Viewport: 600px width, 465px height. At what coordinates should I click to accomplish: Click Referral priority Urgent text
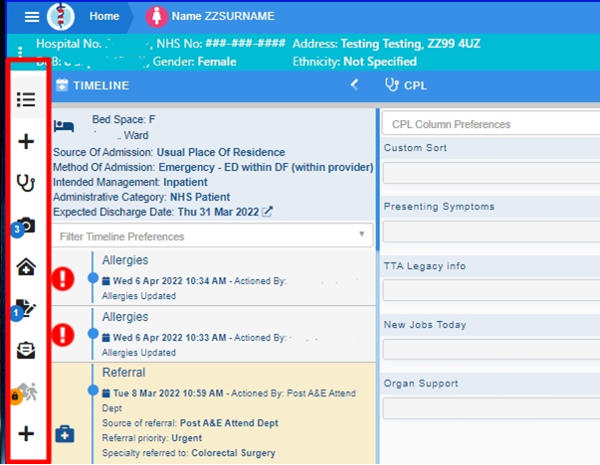(x=152, y=438)
